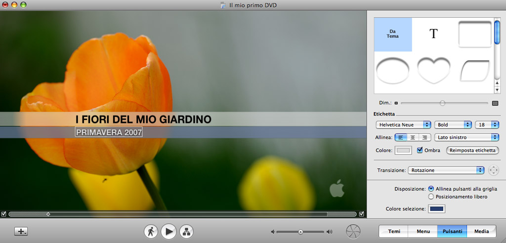Switch to the Temi tab

394,231
